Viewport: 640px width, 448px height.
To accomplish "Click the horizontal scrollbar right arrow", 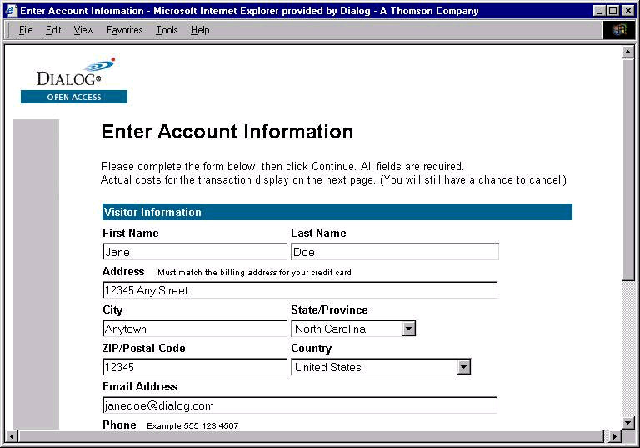I will [x=614, y=436].
